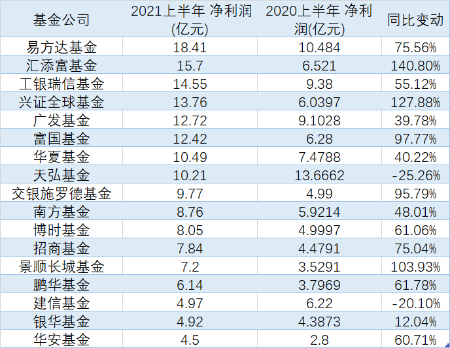Click the 博时基金 cell
This screenshot has width=450, height=348.
point(61,229)
